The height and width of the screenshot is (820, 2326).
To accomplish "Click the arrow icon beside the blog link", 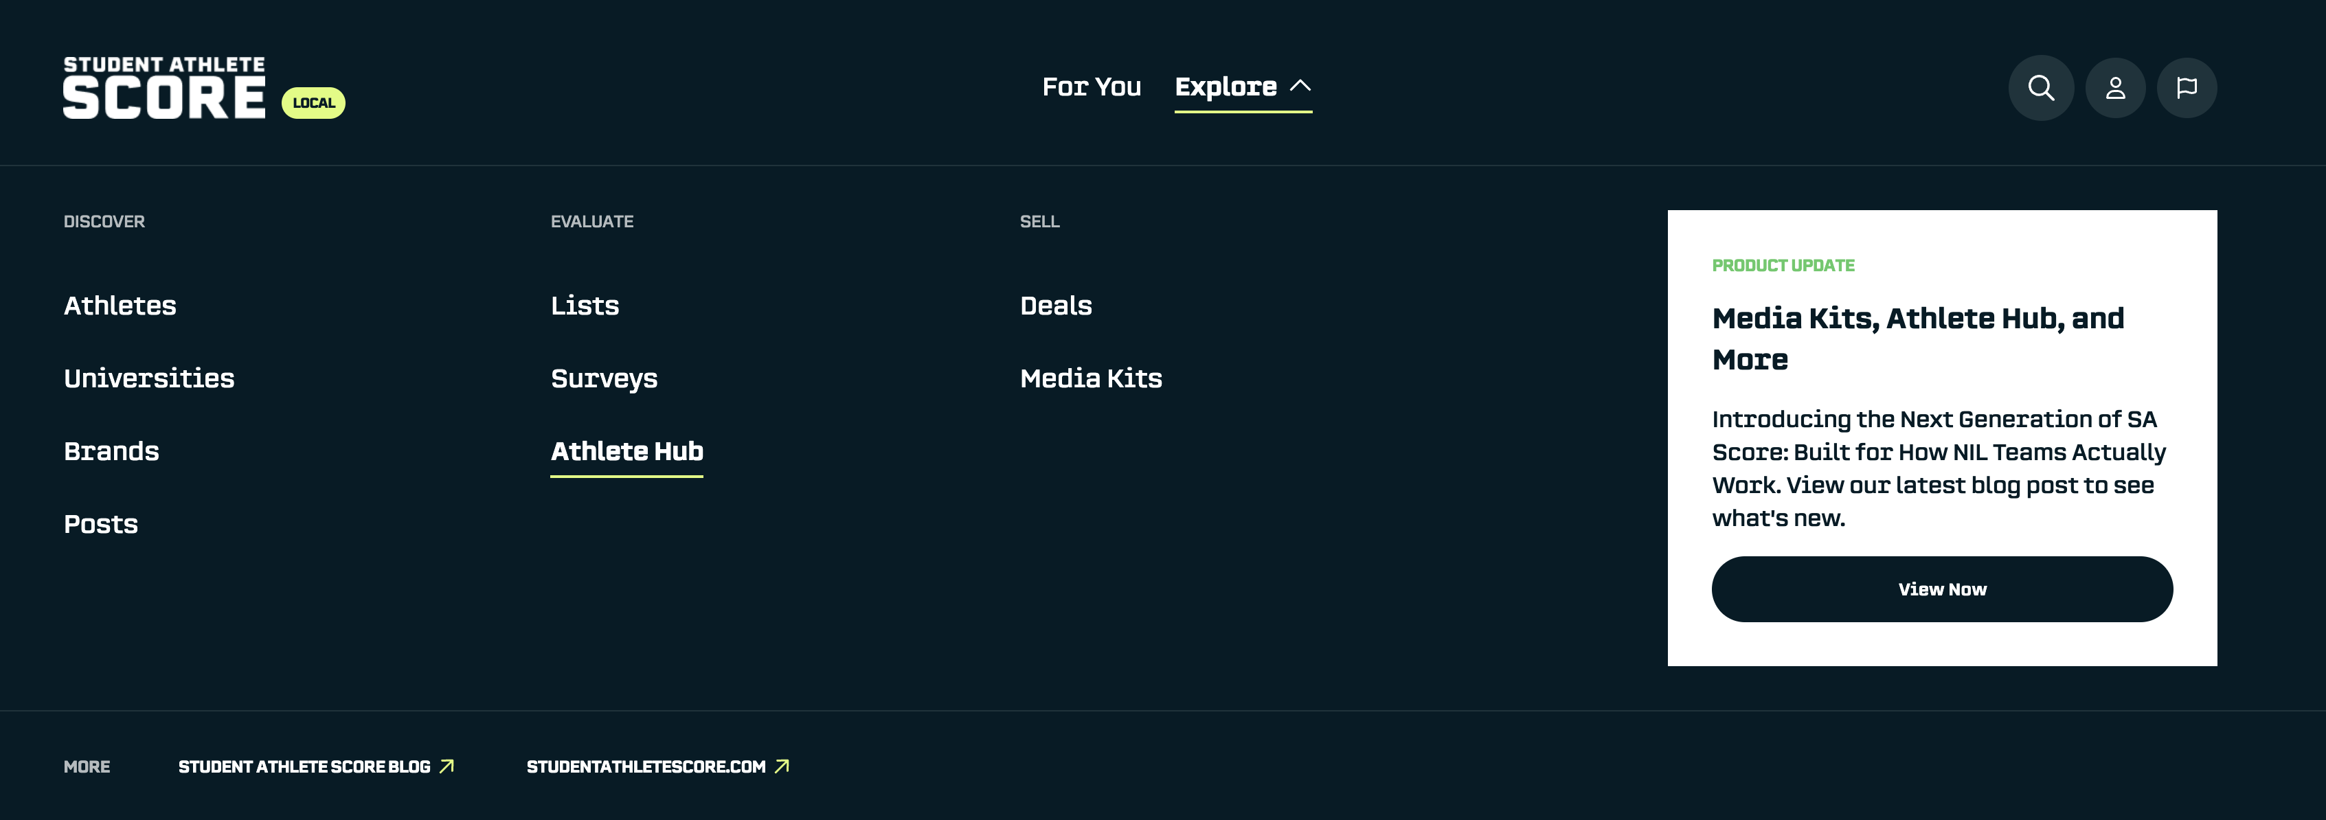I will point(447,766).
